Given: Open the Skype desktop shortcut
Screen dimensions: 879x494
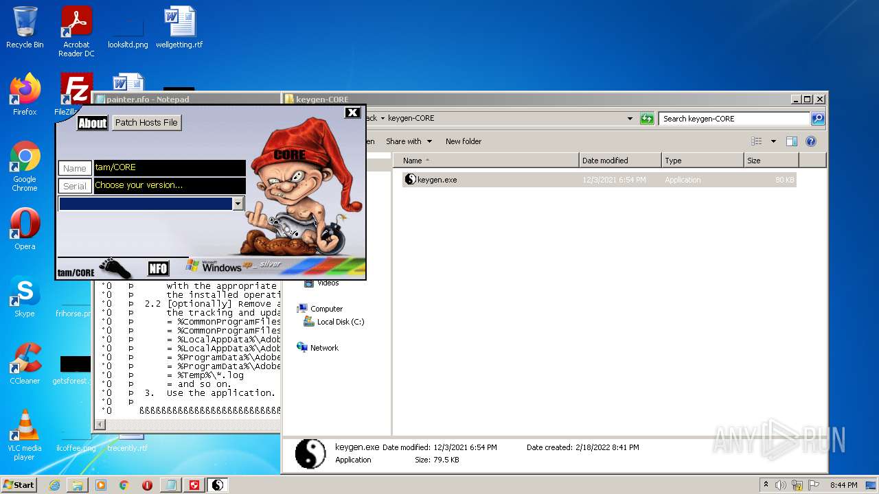Looking at the screenshot, I should pos(25,296).
